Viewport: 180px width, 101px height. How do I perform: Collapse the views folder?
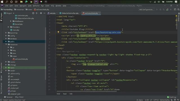tap(8, 56)
